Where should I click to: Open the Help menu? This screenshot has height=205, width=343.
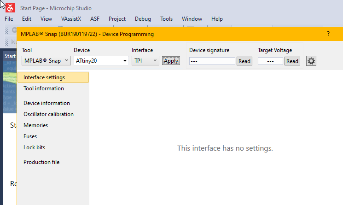217,19
